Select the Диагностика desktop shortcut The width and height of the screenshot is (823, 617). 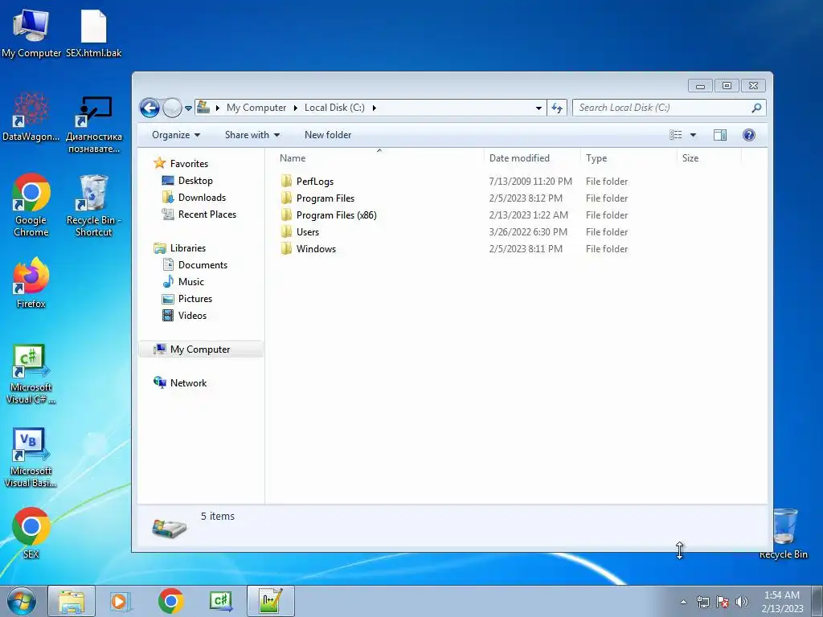94,123
